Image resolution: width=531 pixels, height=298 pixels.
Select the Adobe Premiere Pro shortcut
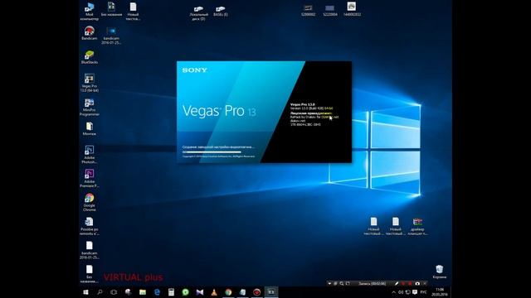(90, 179)
